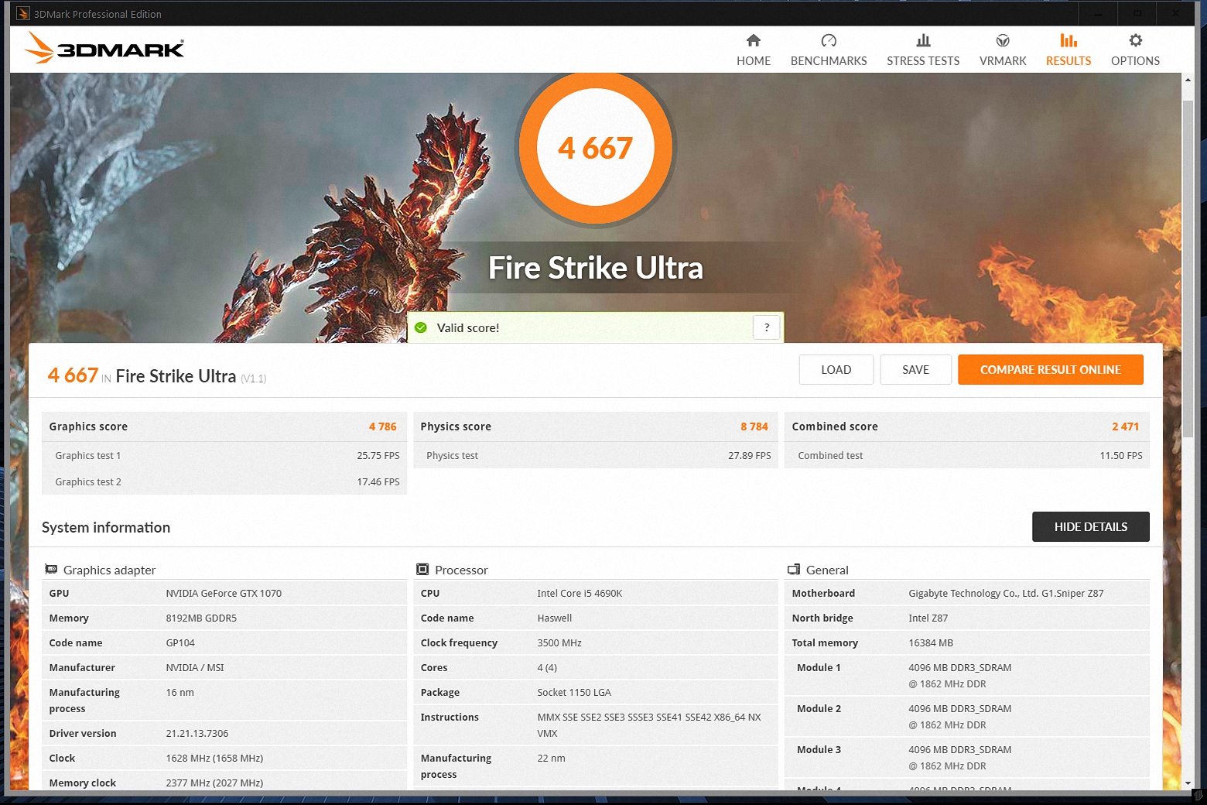Click the Gigabyte G1.Sniper Z87 motherboard text

click(1006, 593)
